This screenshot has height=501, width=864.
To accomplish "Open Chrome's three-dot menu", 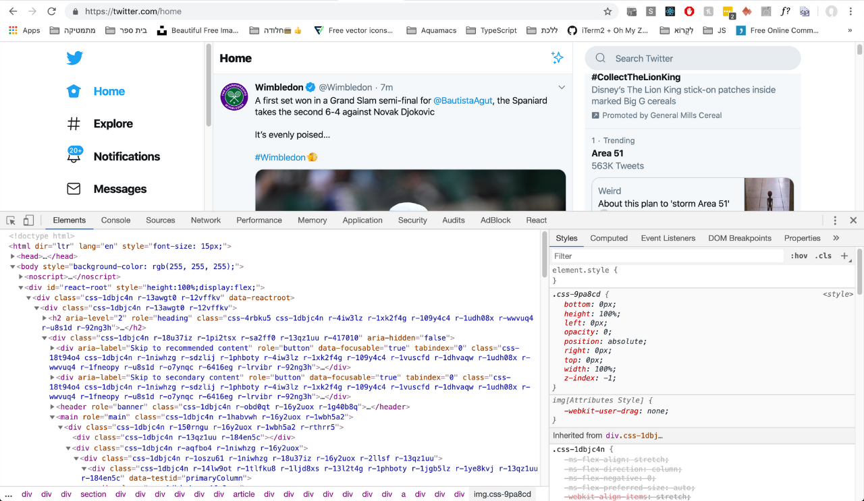I will (x=850, y=11).
